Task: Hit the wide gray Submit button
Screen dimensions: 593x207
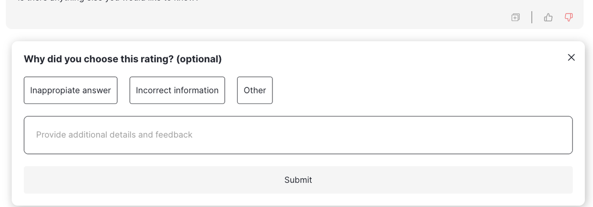Action: click(298, 180)
